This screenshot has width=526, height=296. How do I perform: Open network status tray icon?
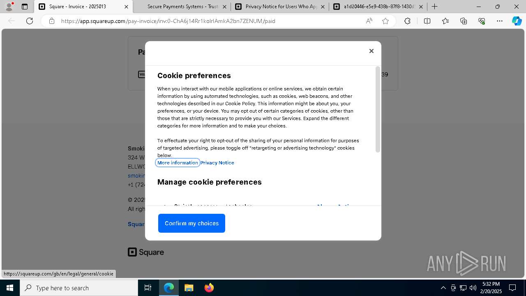click(x=463, y=288)
